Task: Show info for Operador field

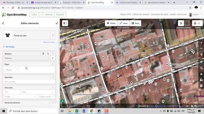Action: [53, 77]
